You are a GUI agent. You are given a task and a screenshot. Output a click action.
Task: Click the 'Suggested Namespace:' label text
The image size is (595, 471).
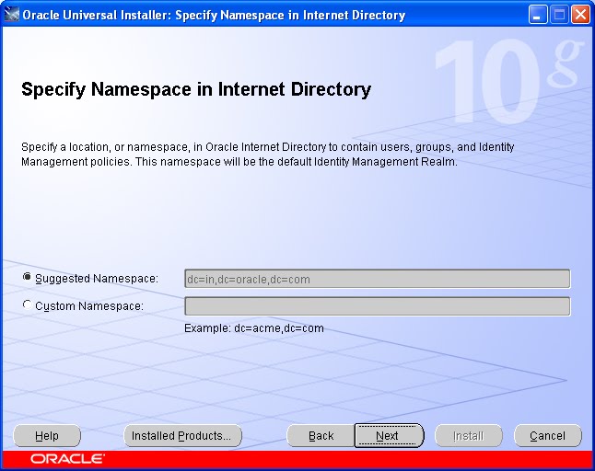(97, 279)
